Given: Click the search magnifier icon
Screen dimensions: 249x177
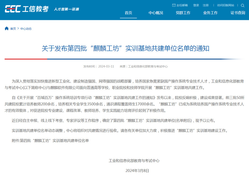Looking at the screenshot, I should point(243,5).
